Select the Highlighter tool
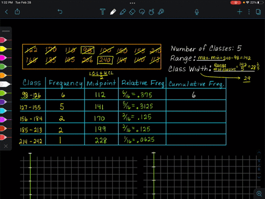This screenshot has height=199, width=265. 123,12
